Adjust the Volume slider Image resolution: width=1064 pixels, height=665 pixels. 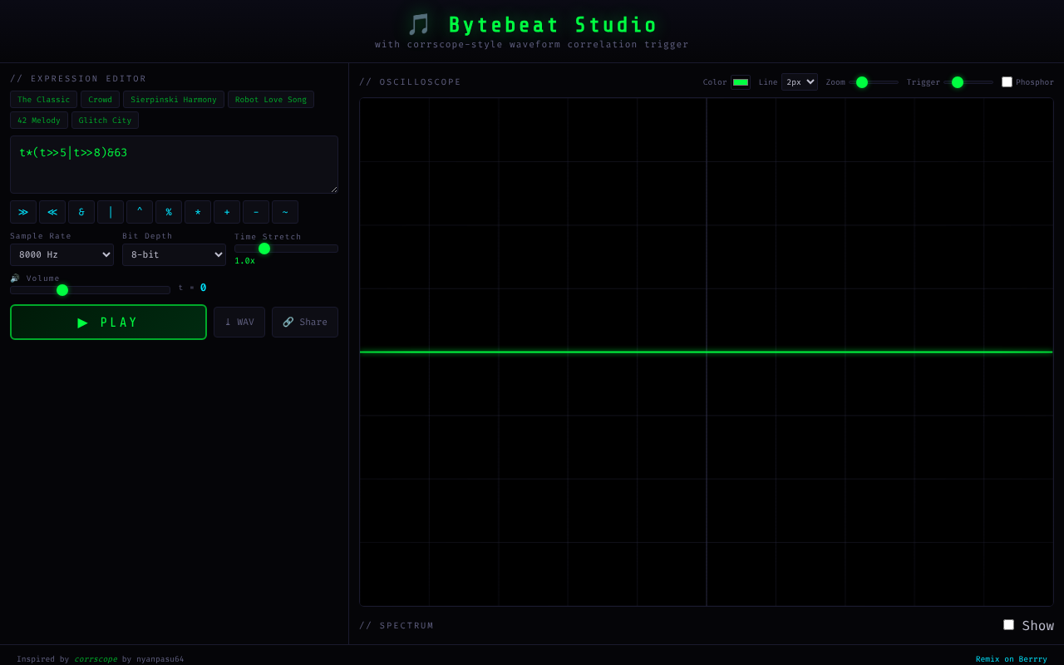(90, 290)
